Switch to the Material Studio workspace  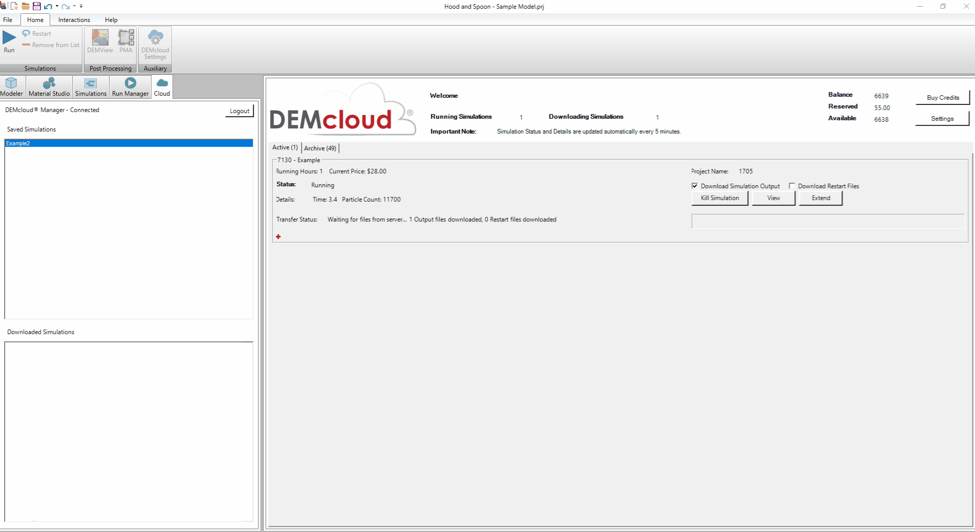[x=49, y=86]
